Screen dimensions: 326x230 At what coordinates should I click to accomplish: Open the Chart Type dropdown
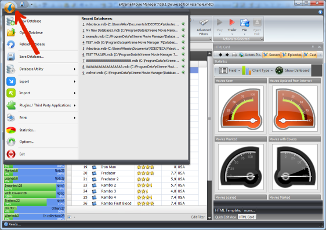(258, 71)
